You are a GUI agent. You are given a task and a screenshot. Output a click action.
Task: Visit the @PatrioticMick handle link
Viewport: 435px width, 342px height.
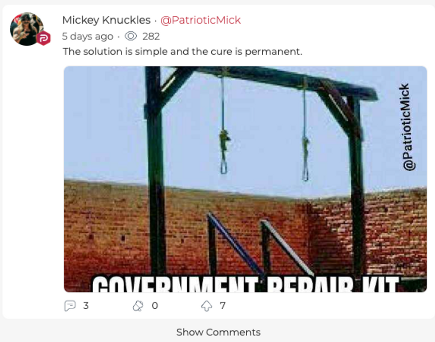coord(201,20)
